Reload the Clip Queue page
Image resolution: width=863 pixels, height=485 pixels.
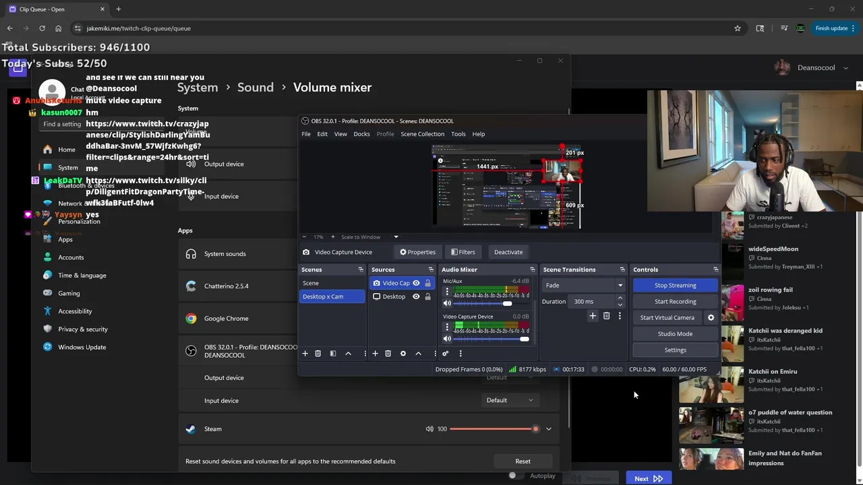[x=42, y=28]
